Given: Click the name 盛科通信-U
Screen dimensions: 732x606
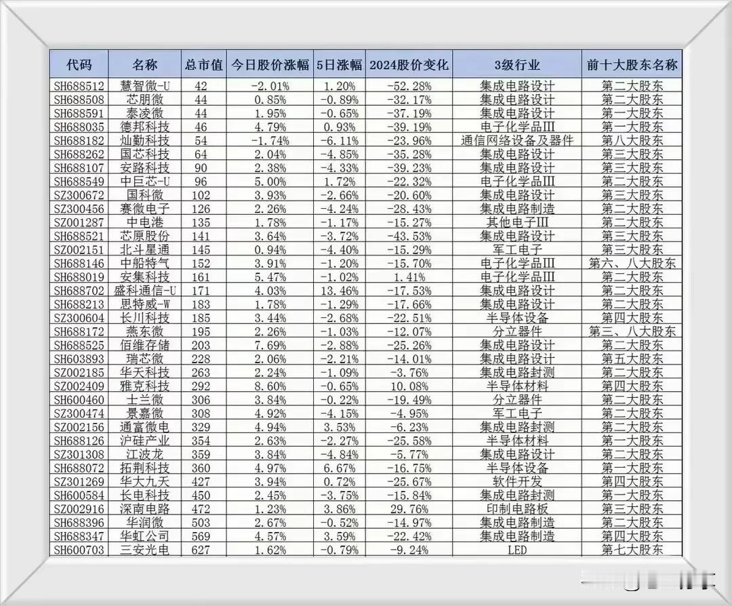Looking at the screenshot, I should (145, 290).
